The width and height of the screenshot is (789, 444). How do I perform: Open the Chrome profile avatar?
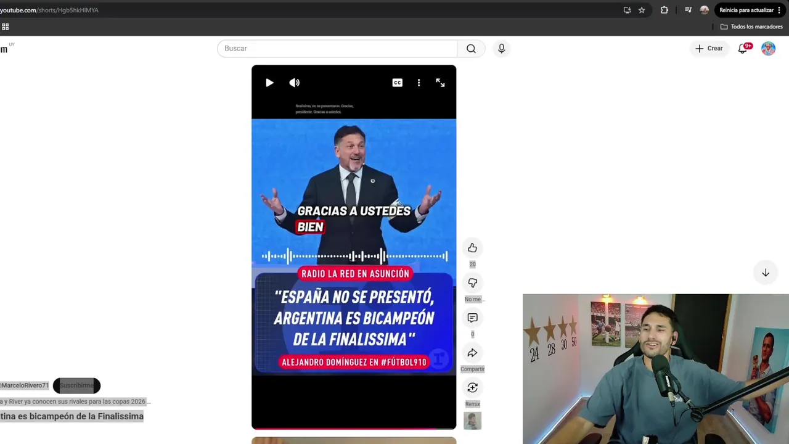705,10
